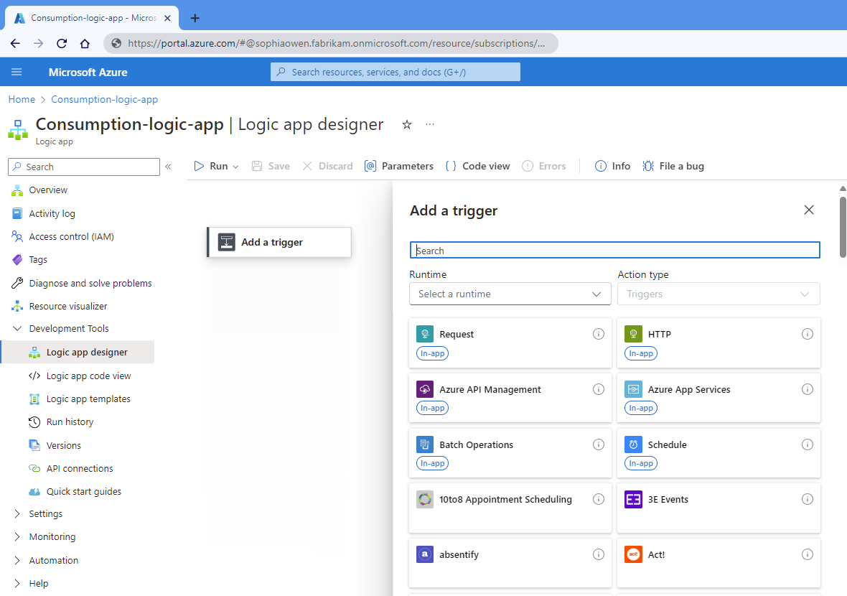Viewport: 847px width, 596px height.
Task: Navigate back in browser
Action: (15, 43)
